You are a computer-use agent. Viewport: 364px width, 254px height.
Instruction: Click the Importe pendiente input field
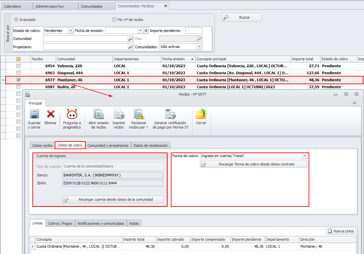coord(194,31)
